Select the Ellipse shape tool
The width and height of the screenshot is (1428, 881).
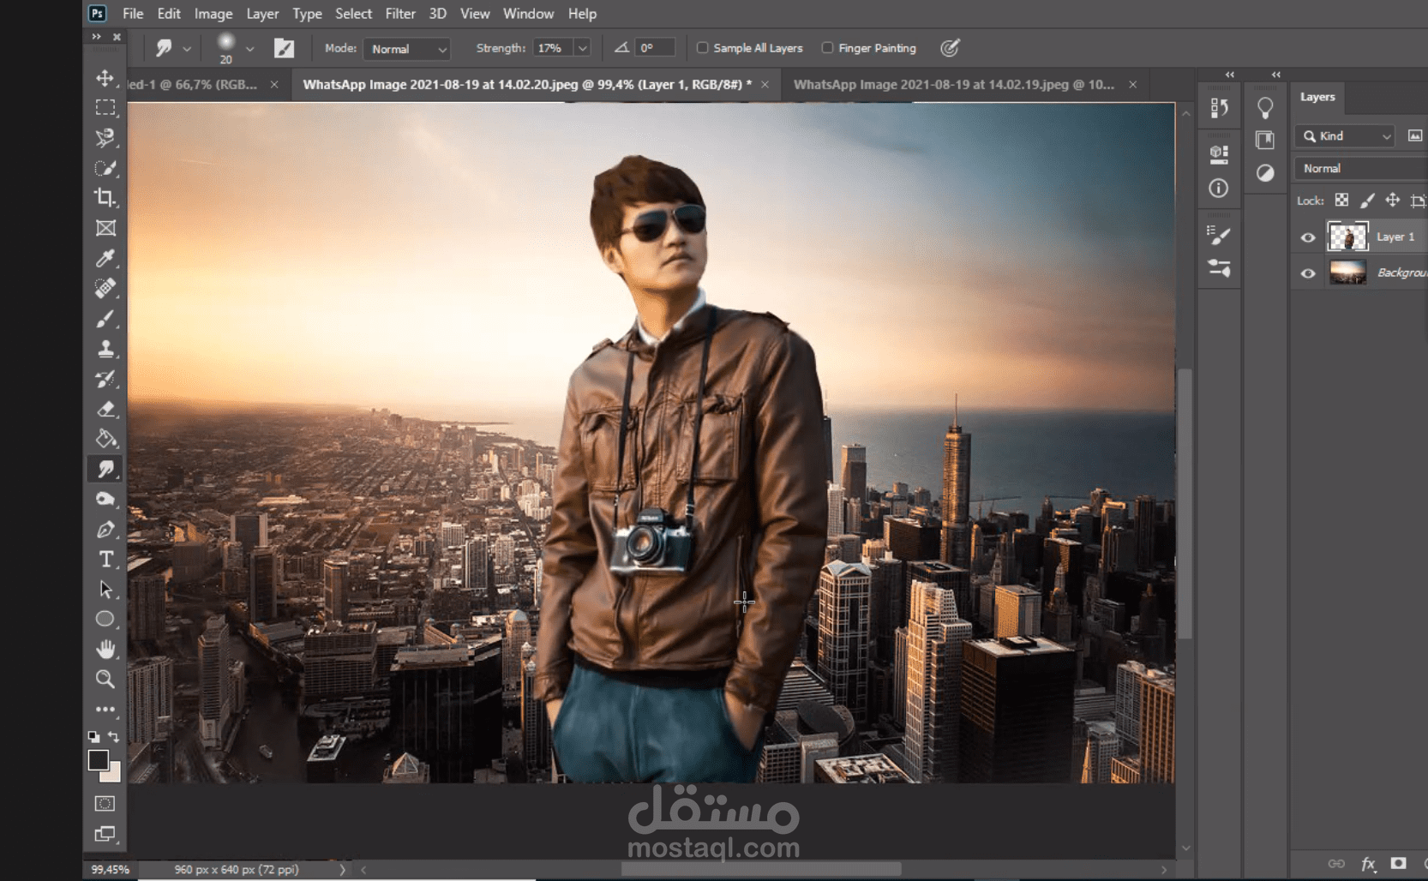pyautogui.click(x=105, y=619)
